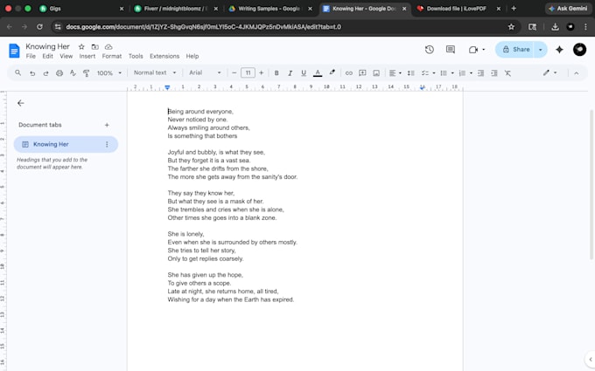Activate paint format tool
Image resolution: width=595 pixels, height=371 pixels.
86,73
